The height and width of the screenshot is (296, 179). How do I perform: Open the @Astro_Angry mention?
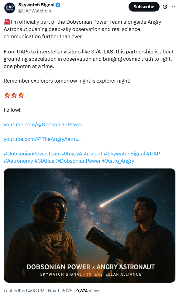(118, 161)
